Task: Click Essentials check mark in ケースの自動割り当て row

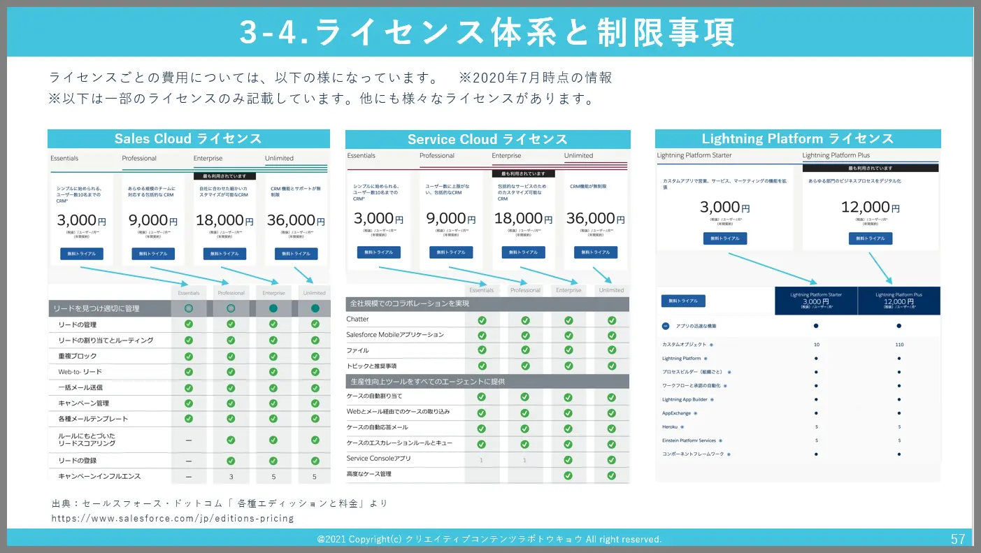Action: pyautogui.click(x=482, y=397)
